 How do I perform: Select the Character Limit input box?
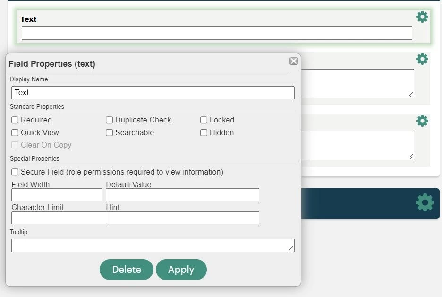(59, 218)
